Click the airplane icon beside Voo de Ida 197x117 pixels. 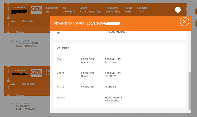coord(13,21)
